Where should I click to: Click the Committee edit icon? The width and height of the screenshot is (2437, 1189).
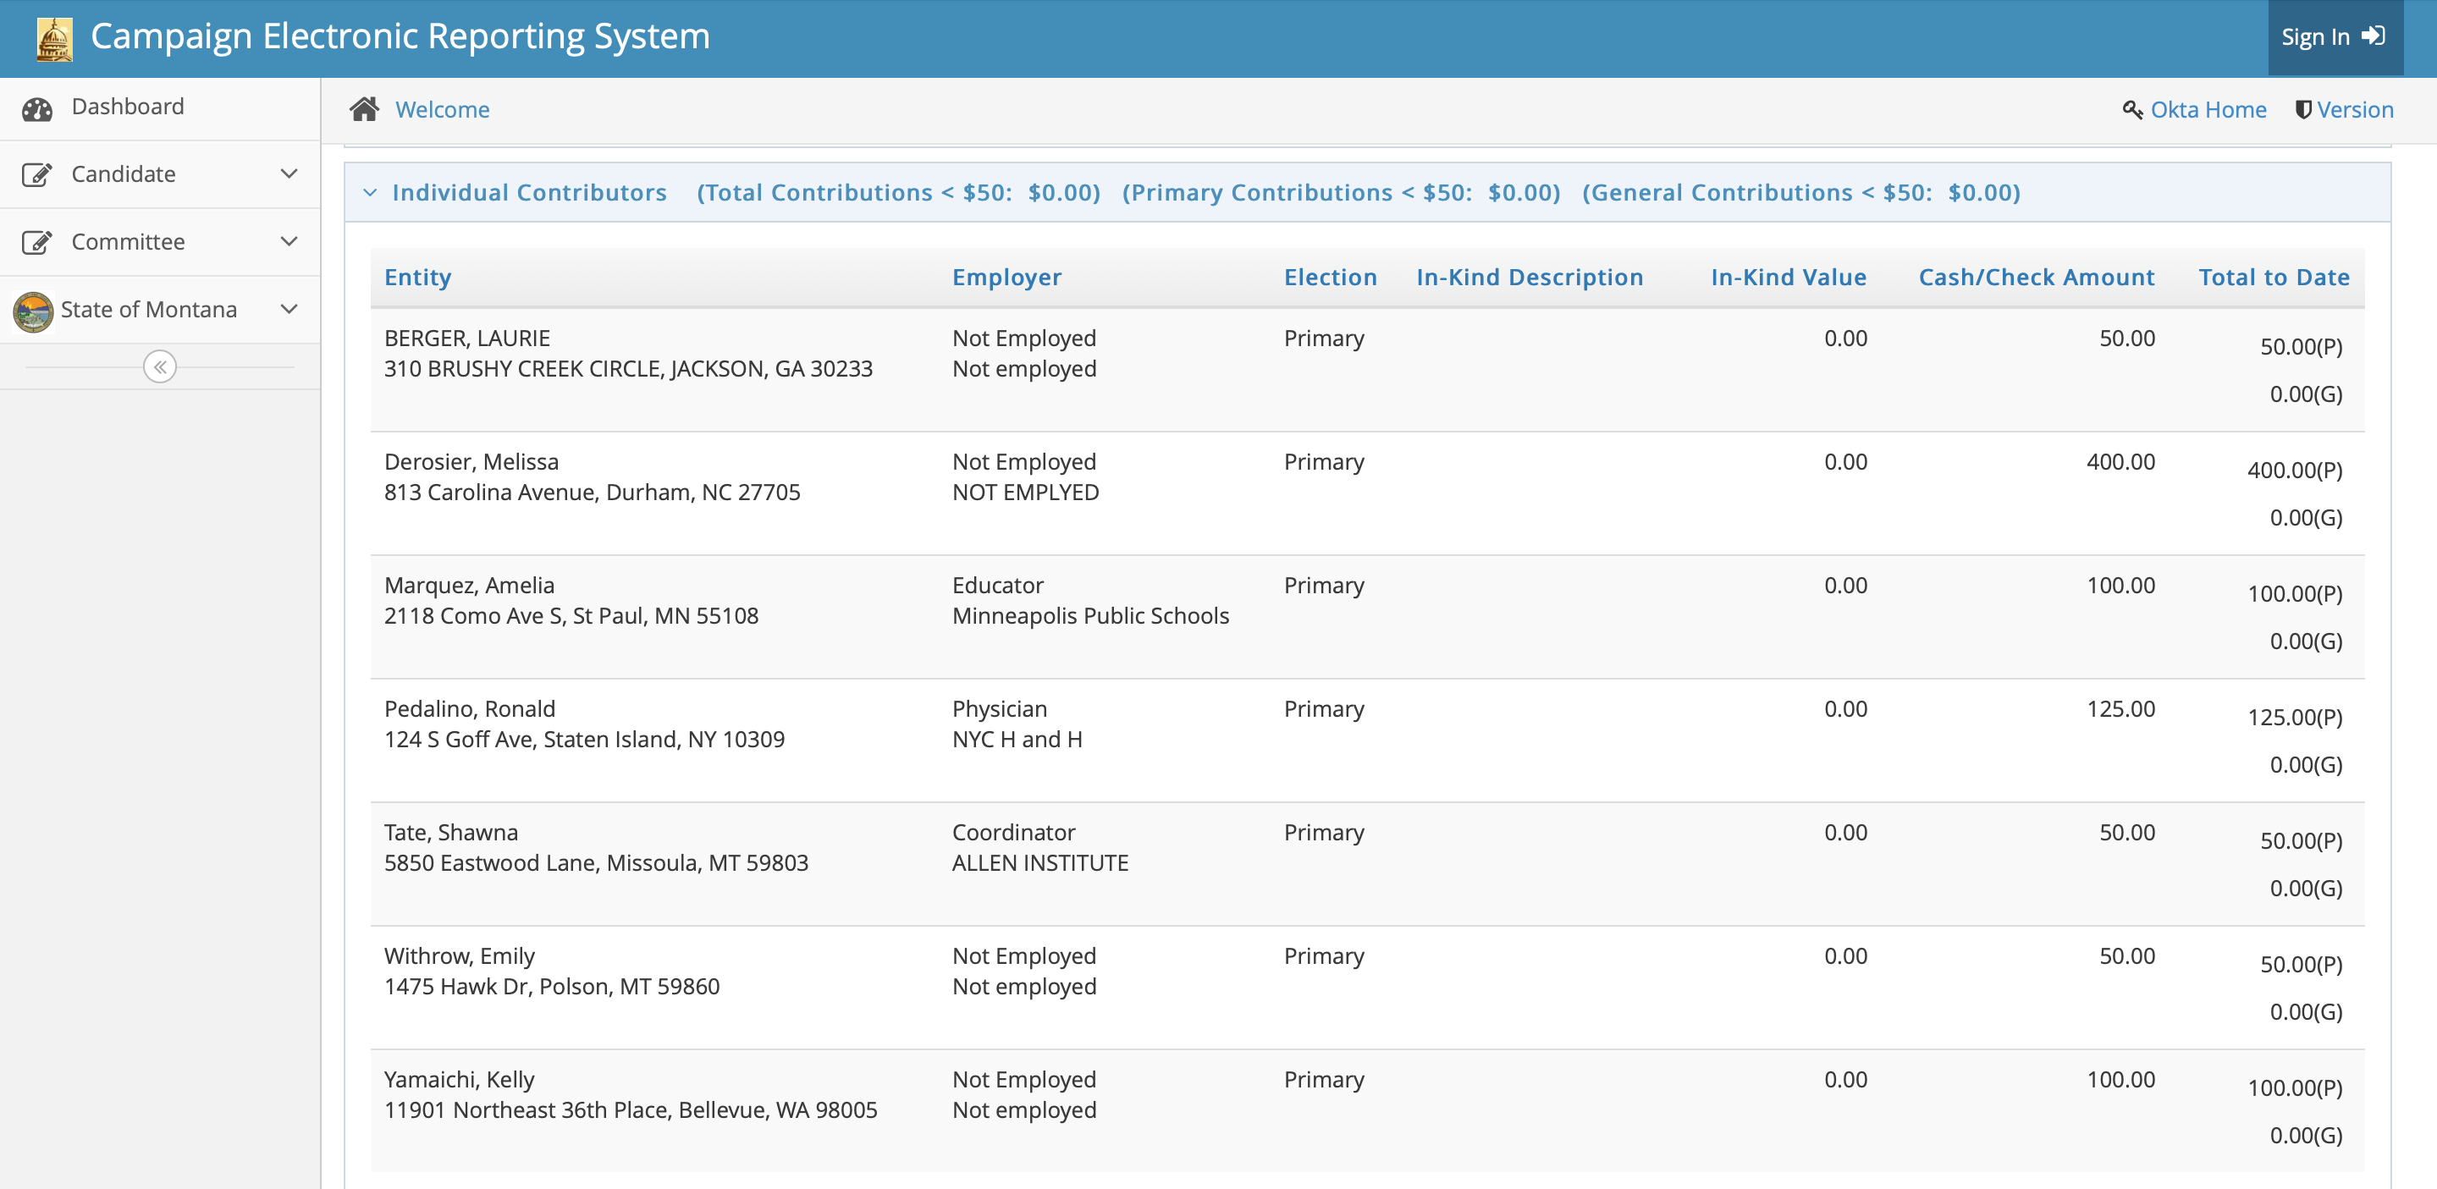tap(37, 243)
